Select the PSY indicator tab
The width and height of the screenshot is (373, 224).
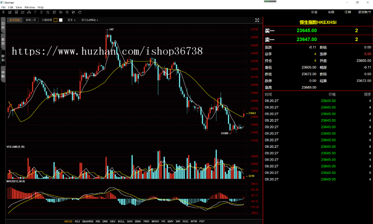click(x=202, y=222)
